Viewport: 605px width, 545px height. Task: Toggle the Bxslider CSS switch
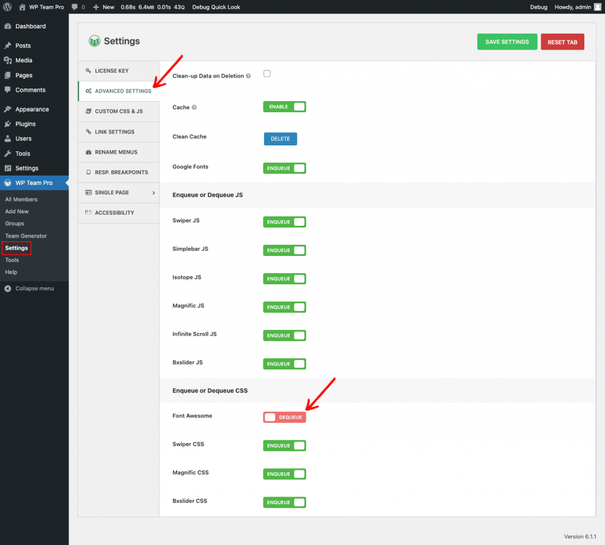click(284, 502)
